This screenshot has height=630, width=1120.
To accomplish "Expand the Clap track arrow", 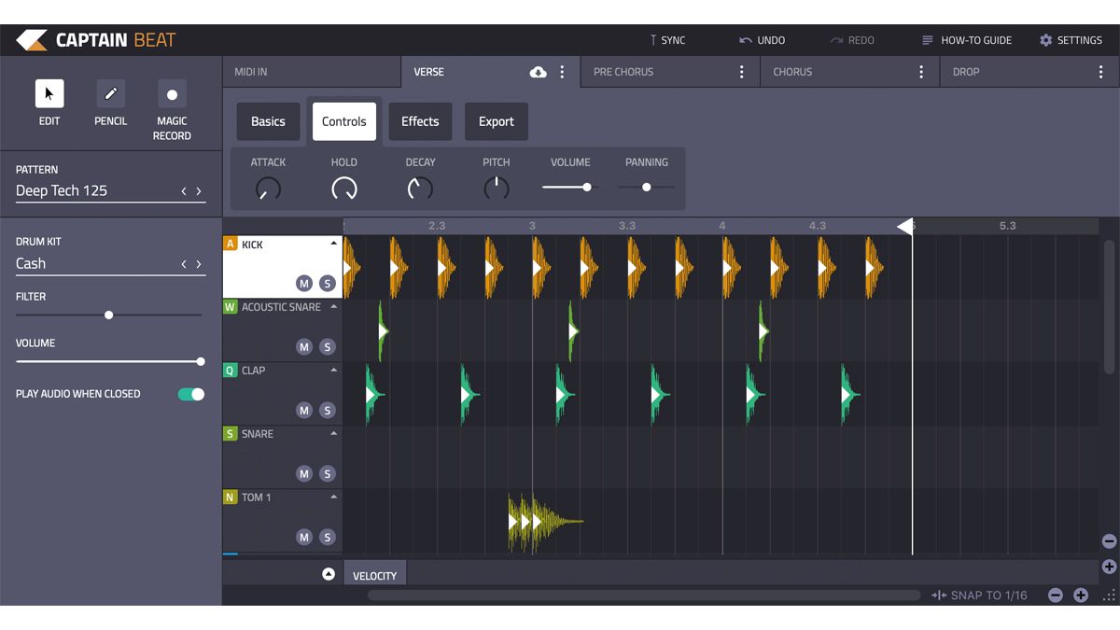I will (333, 371).
